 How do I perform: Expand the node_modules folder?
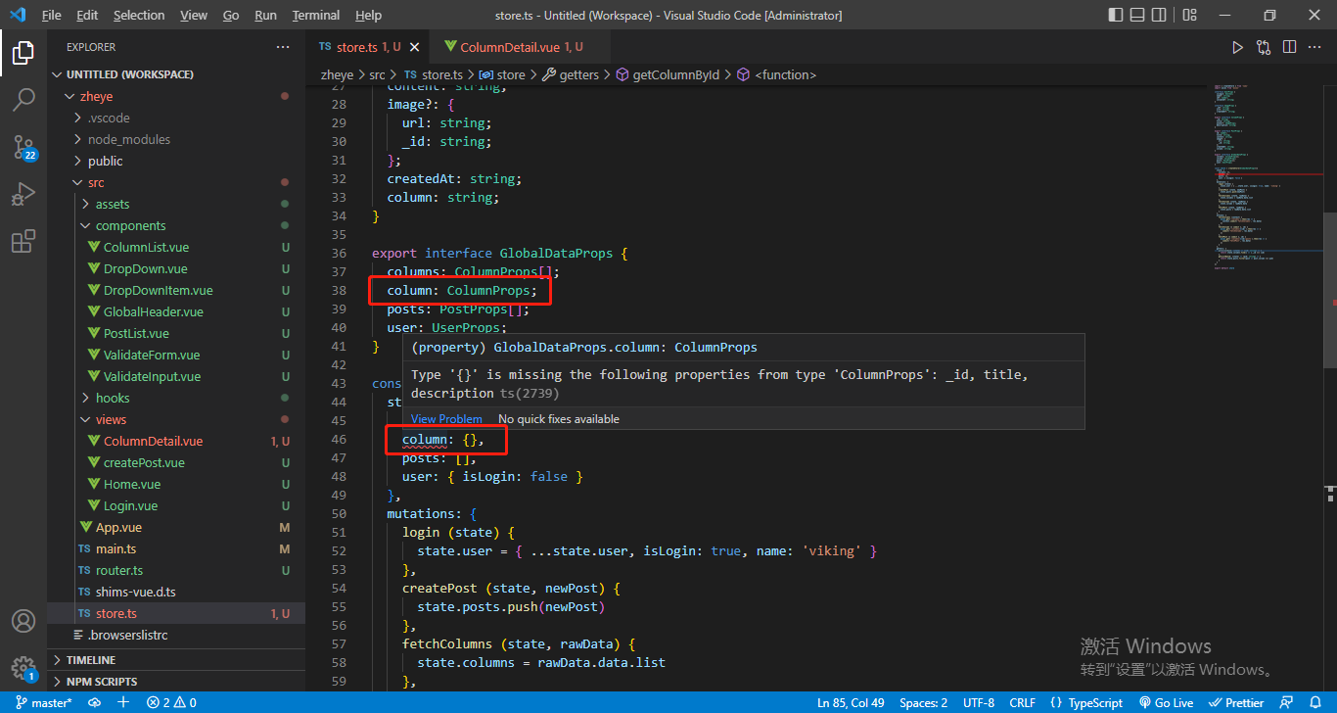(128, 139)
